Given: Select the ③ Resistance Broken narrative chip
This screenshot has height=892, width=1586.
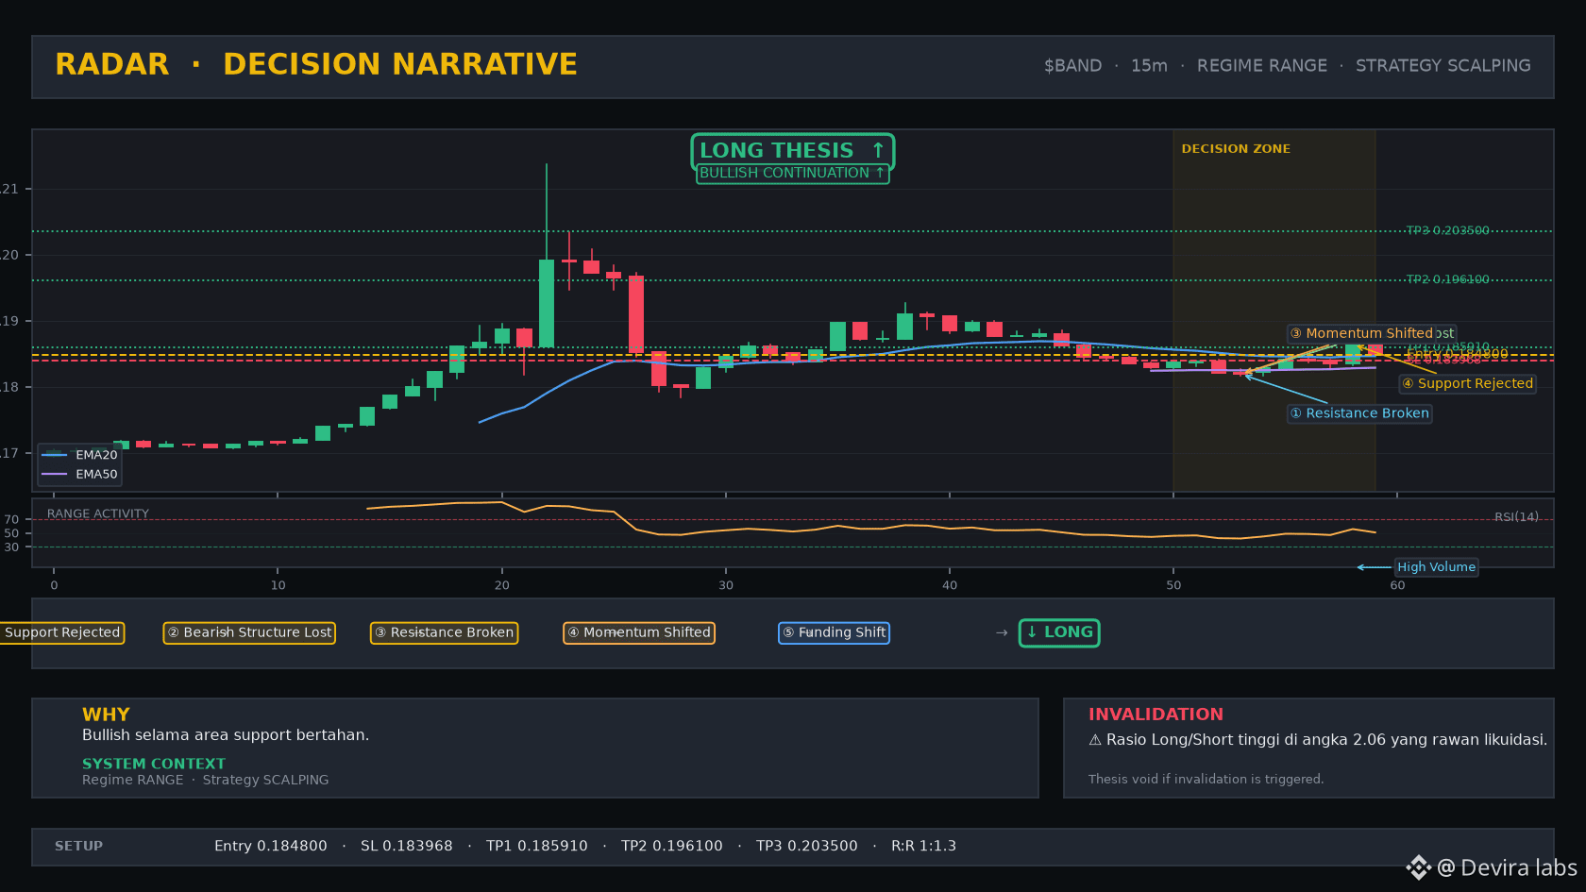Looking at the screenshot, I should (444, 632).
